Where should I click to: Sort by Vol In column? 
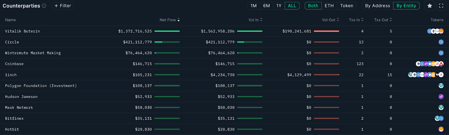pyautogui.click(x=256, y=20)
